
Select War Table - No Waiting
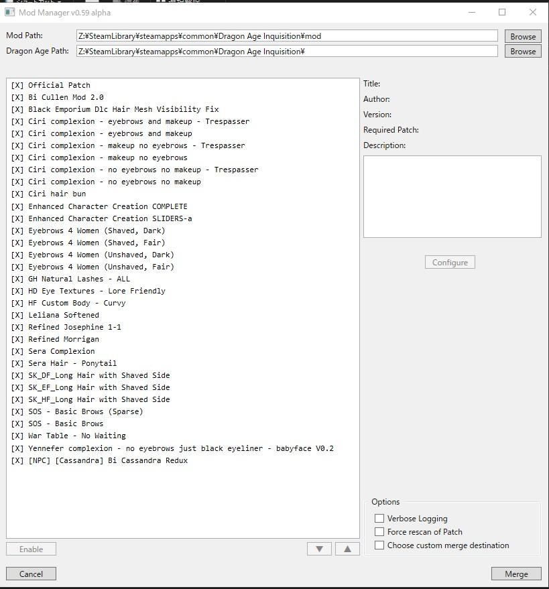click(68, 436)
